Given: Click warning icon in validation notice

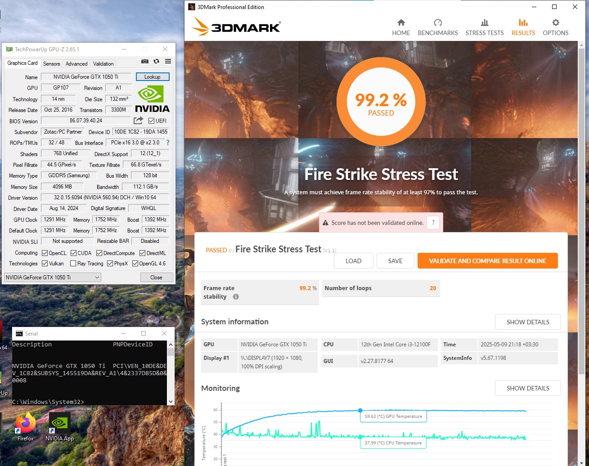Looking at the screenshot, I should tap(325, 223).
